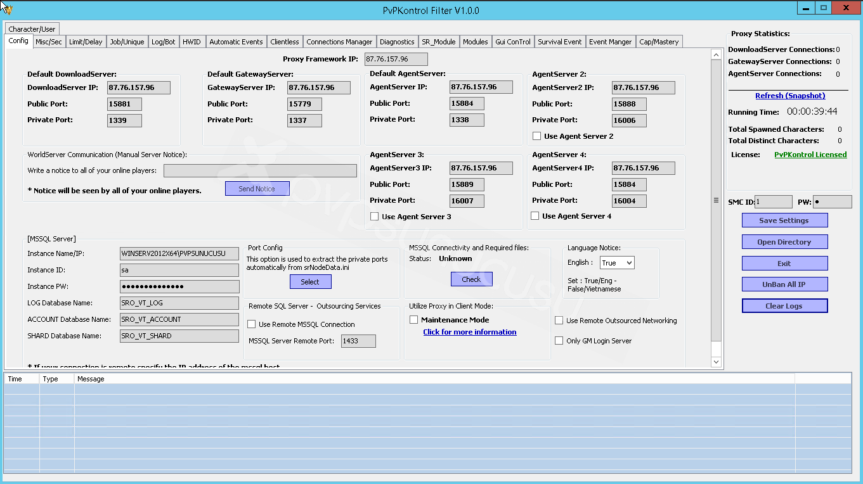The image size is (863, 484).
Task: Switch to Automatic Events tab
Action: coord(236,42)
